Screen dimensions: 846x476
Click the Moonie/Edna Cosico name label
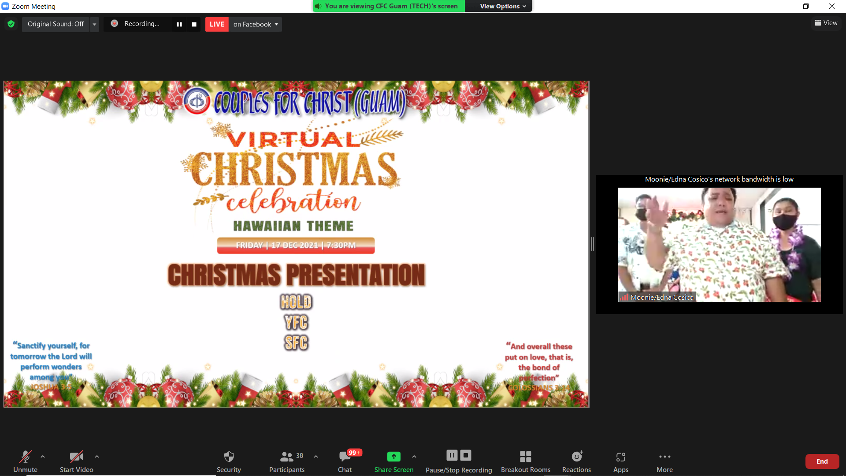coord(657,297)
